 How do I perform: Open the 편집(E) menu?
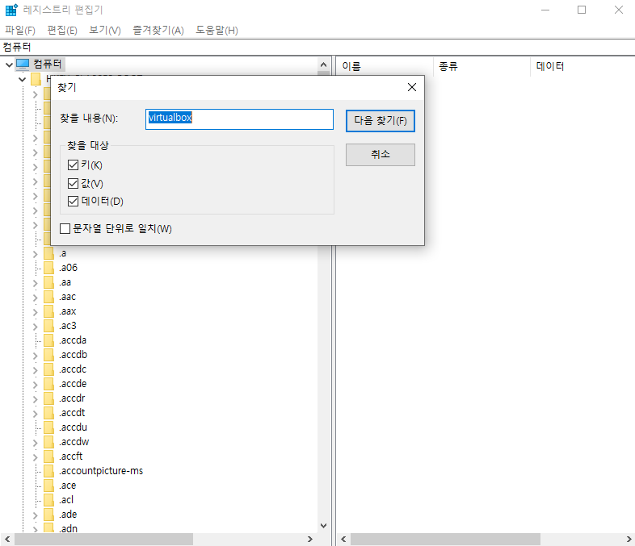[x=62, y=31]
